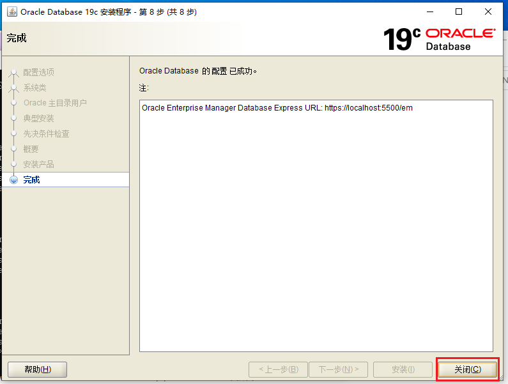Click the Enterprise Manager Express URL text

(277, 108)
